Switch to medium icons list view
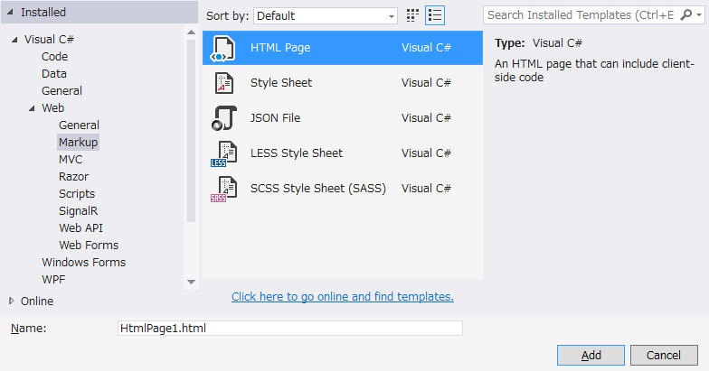 [x=435, y=15]
